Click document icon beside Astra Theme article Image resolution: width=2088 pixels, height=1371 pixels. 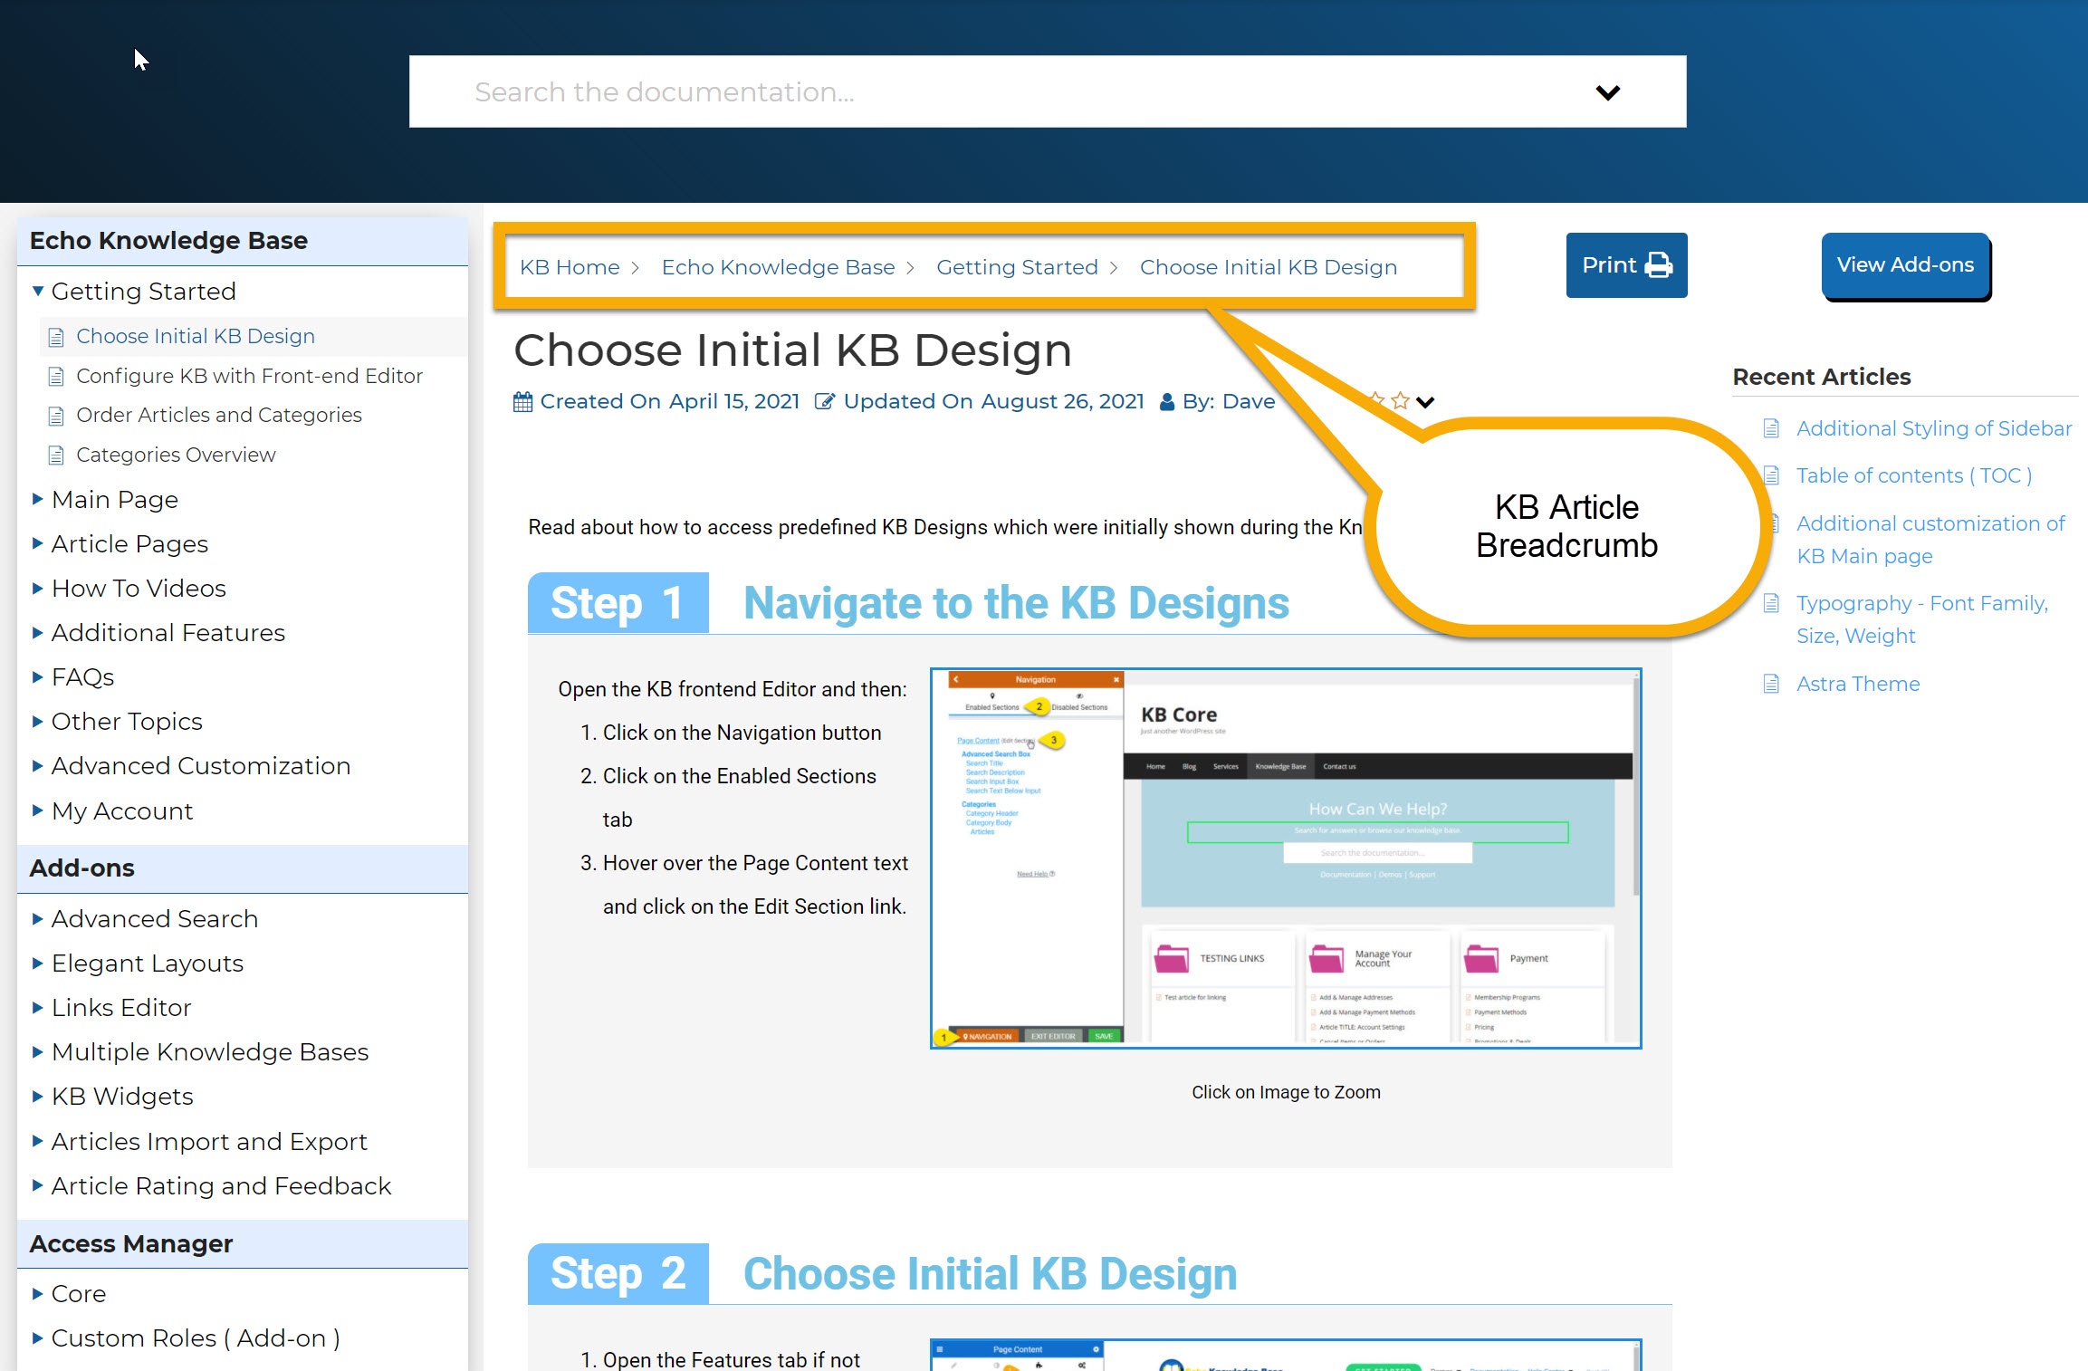[1771, 685]
